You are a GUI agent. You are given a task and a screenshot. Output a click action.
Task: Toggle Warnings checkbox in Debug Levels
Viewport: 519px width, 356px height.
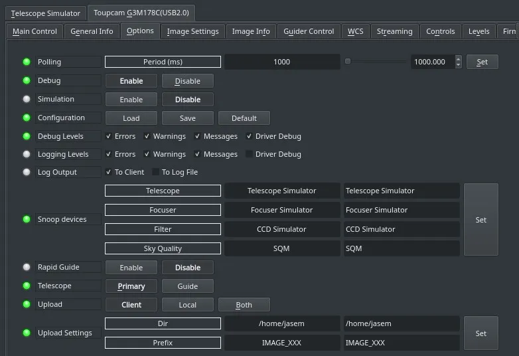point(147,136)
